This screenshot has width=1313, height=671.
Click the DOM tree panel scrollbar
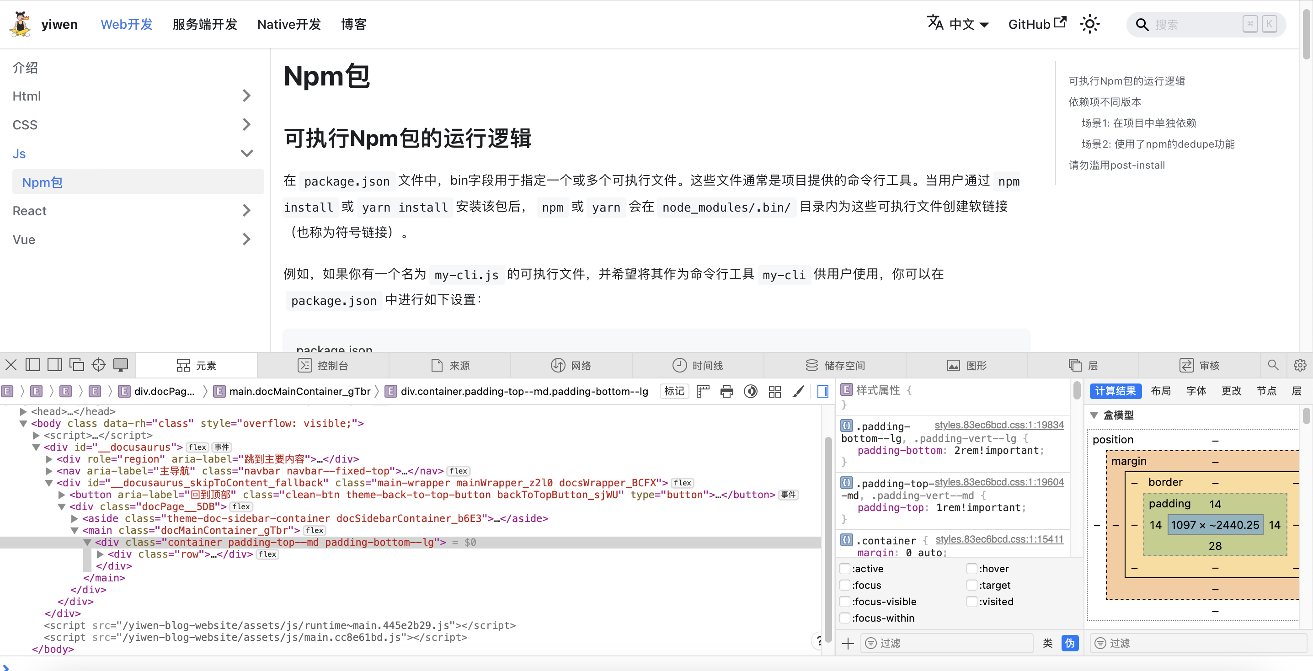tap(828, 540)
